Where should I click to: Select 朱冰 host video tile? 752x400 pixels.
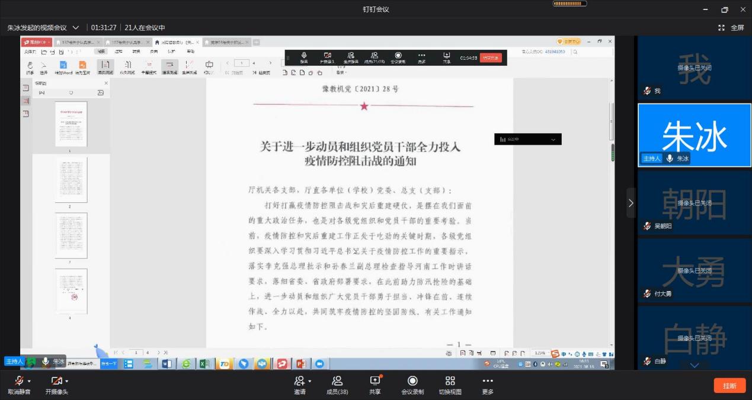coord(694,135)
